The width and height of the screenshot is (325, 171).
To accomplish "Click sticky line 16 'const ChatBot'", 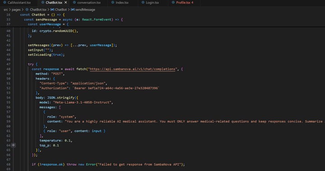I will point(42,15).
